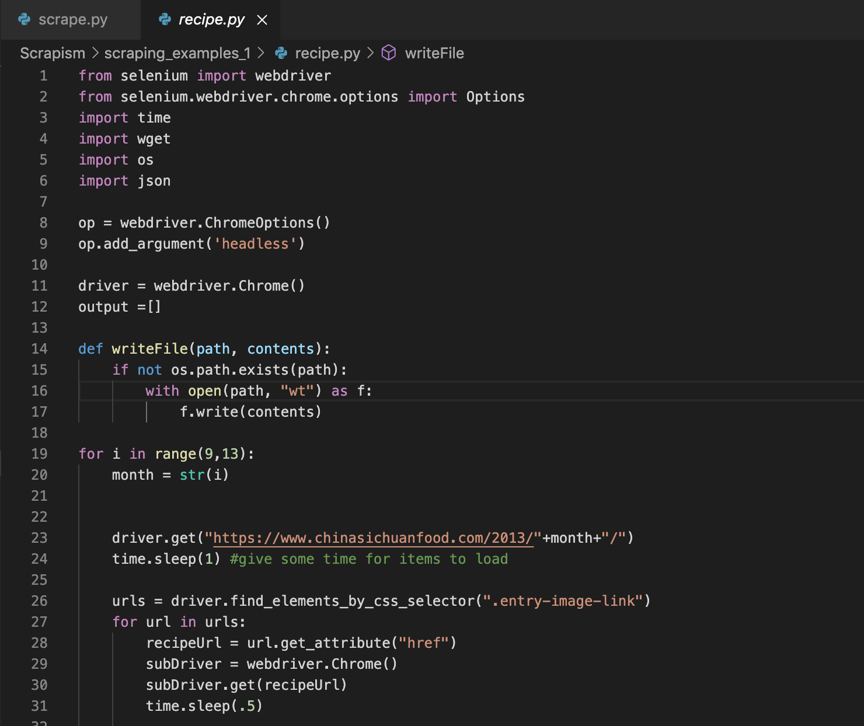864x726 pixels.
Task: Follow the chinasichuanfood.com URL link
Action: pos(374,537)
